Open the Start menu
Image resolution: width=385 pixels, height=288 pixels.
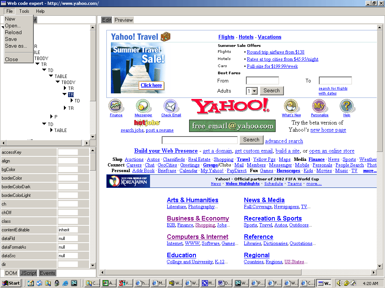coord(11,283)
